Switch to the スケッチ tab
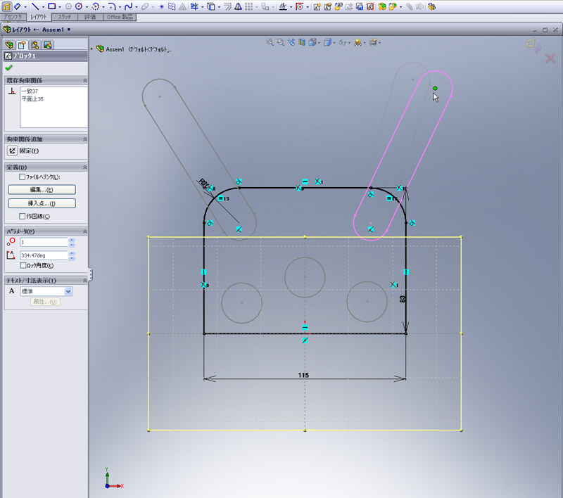Screen dimensions: 563x498 click(x=65, y=17)
